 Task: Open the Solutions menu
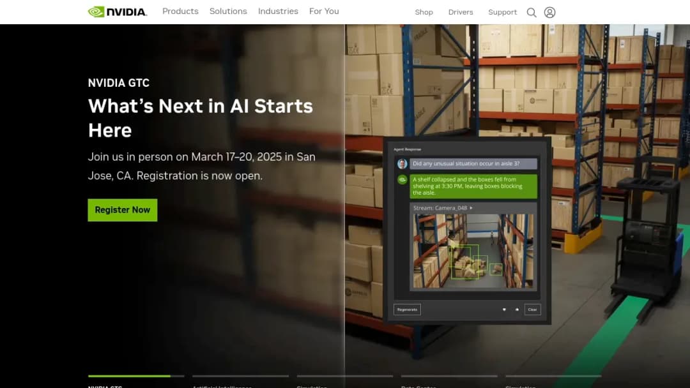[x=228, y=11]
